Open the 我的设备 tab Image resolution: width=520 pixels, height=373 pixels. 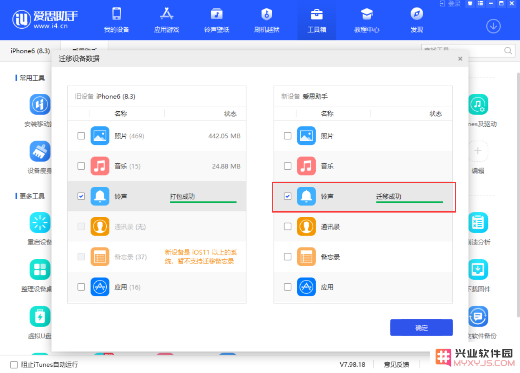pos(116,20)
